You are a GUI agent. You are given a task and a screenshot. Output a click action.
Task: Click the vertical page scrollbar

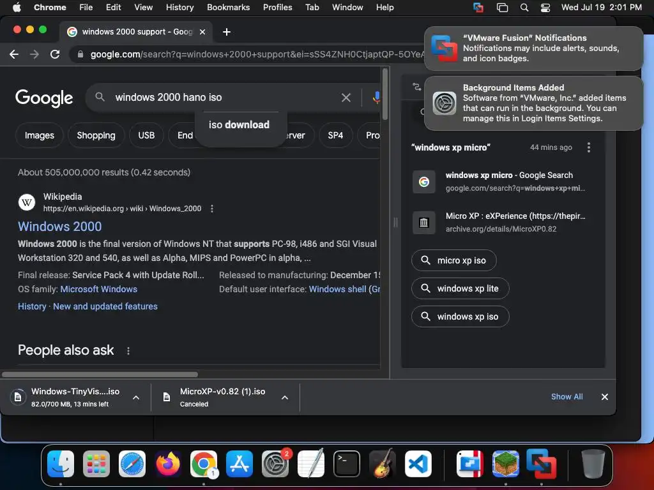pos(384,94)
